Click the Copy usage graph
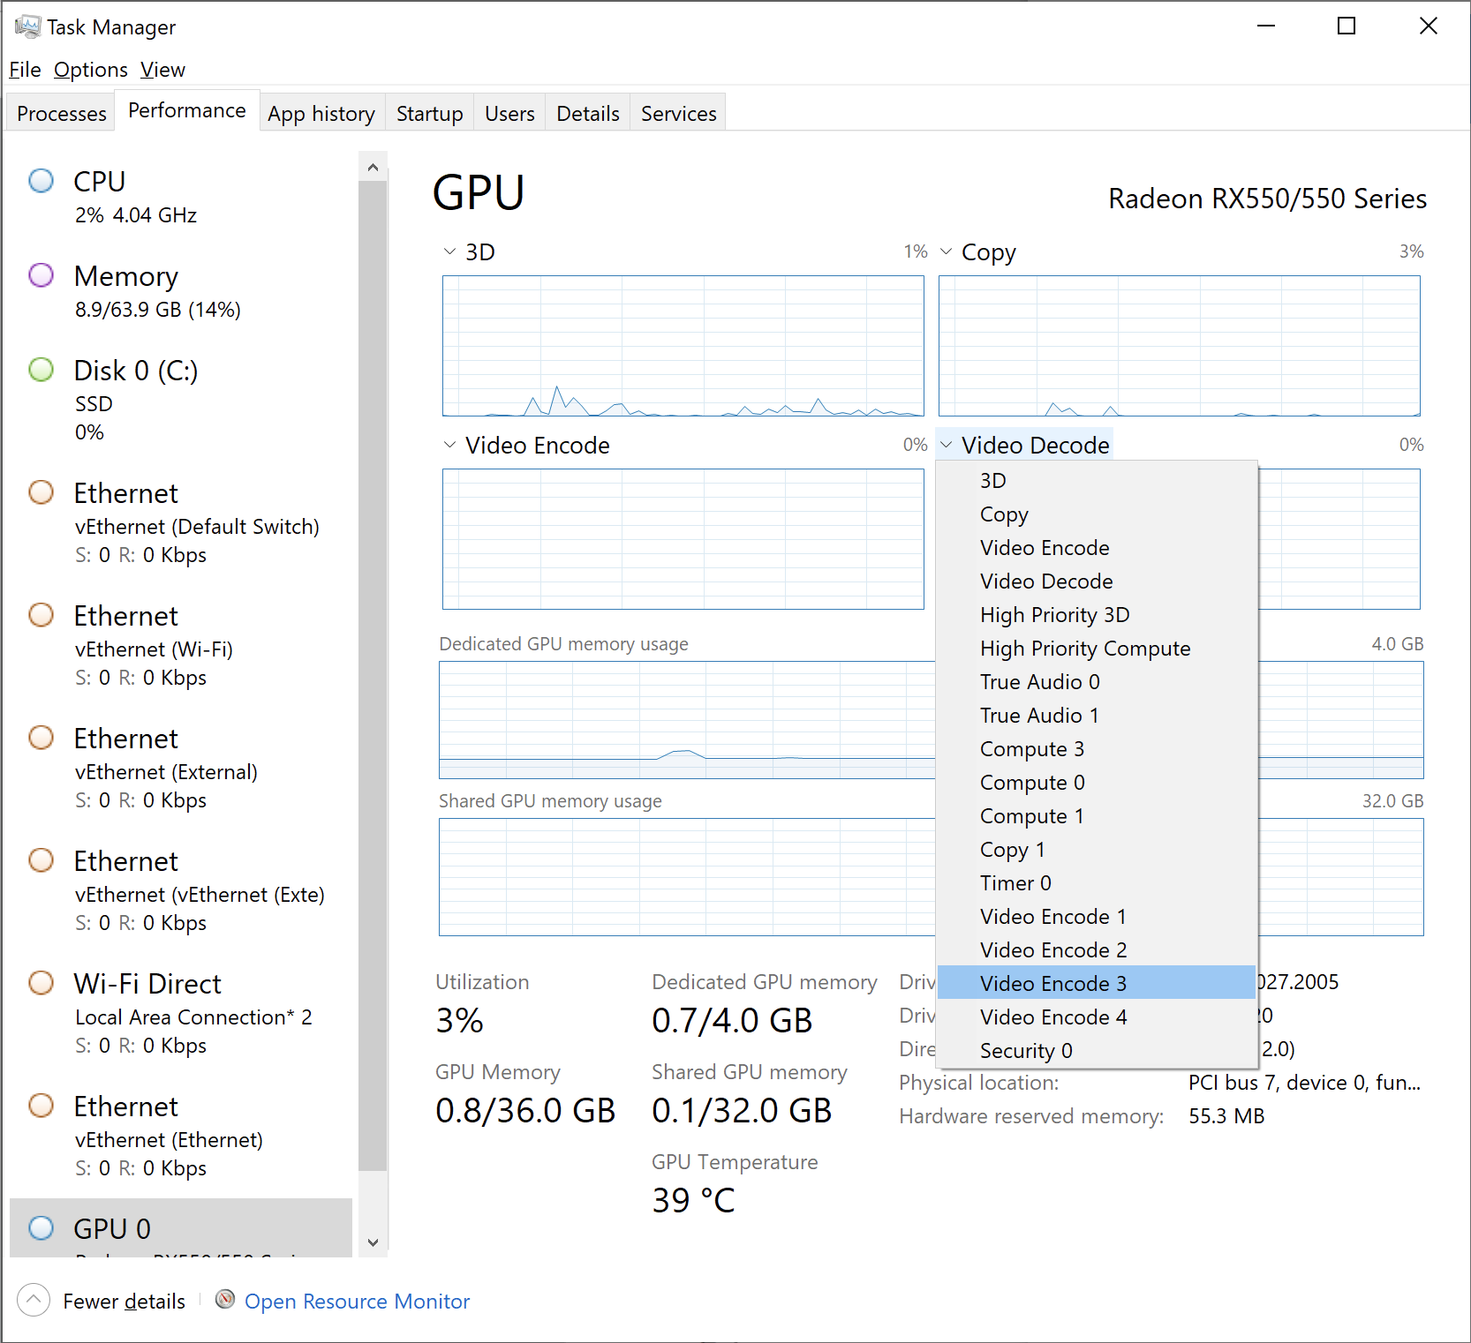 1180,346
